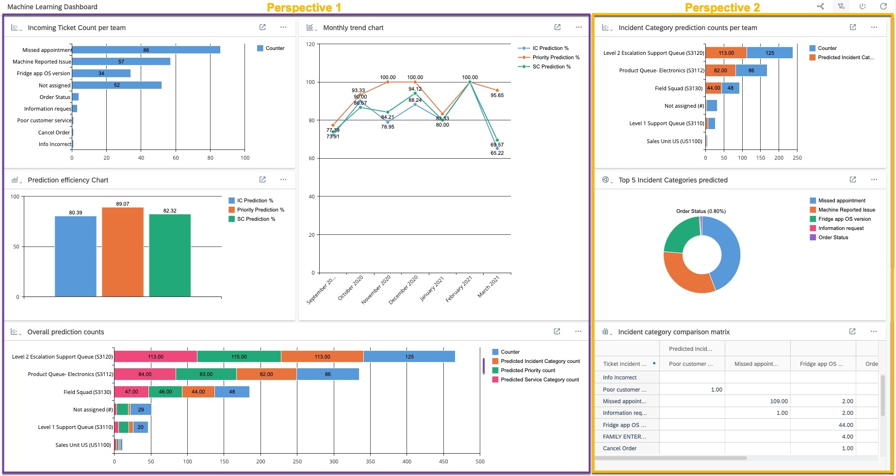Toggle Fridge app OS version in donut legend

click(840, 219)
